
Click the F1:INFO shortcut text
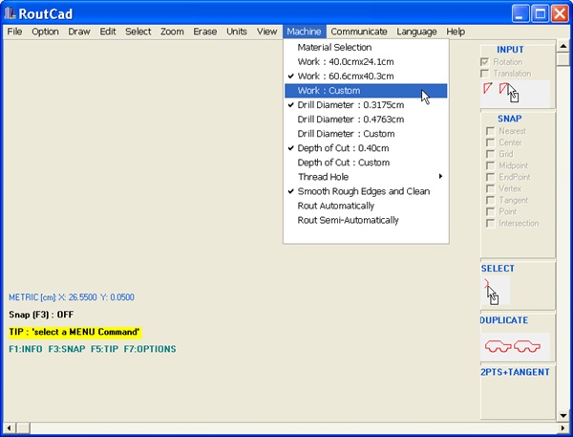tap(26, 349)
